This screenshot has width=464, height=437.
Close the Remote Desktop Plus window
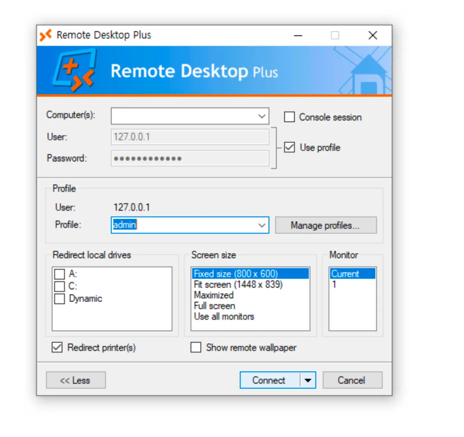pyautogui.click(x=372, y=35)
